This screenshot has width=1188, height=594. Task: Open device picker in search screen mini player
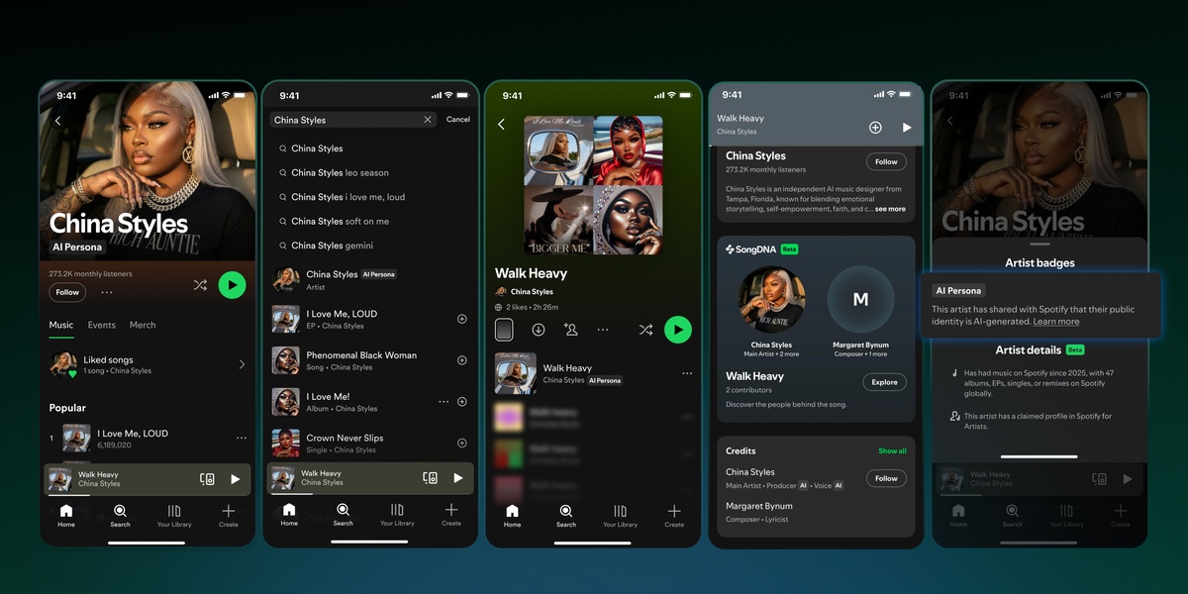[430, 478]
